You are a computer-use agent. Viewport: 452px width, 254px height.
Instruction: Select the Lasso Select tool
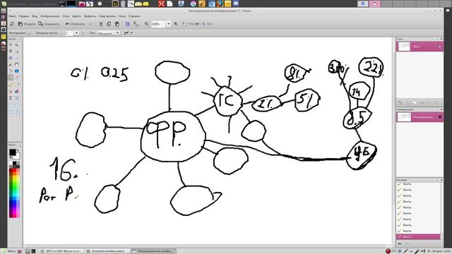pyautogui.click(x=11, y=52)
